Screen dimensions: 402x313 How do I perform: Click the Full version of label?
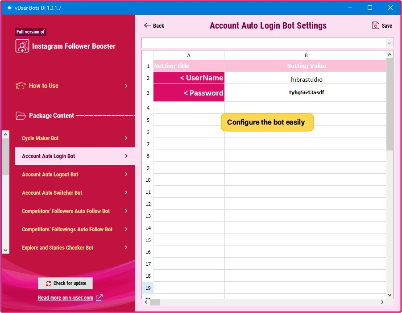[30, 32]
